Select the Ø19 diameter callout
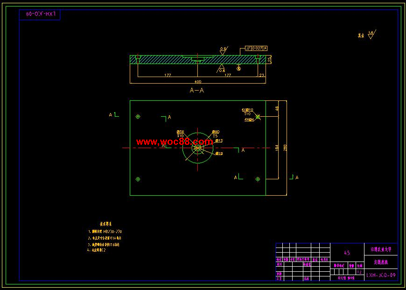The image size is (406, 290). [x=219, y=154]
